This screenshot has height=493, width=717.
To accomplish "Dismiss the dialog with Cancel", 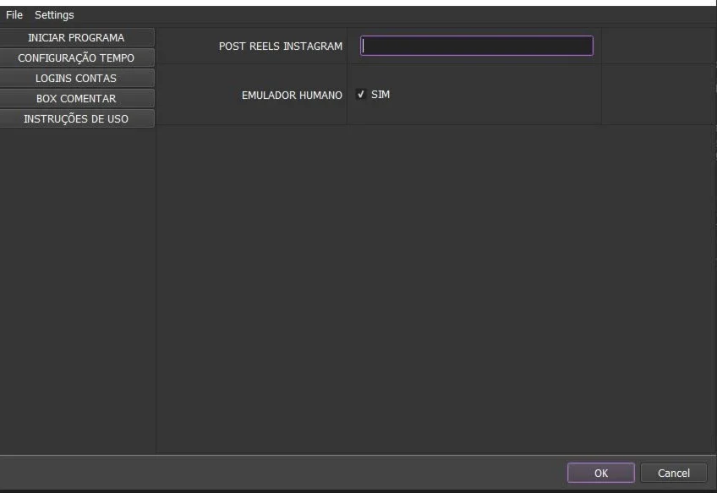I will click(674, 473).
